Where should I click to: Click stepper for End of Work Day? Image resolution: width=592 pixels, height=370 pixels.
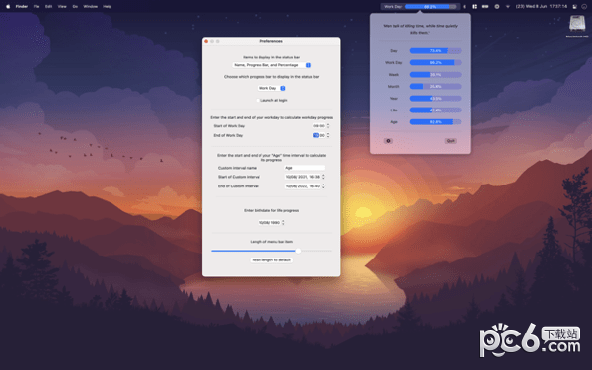click(328, 135)
